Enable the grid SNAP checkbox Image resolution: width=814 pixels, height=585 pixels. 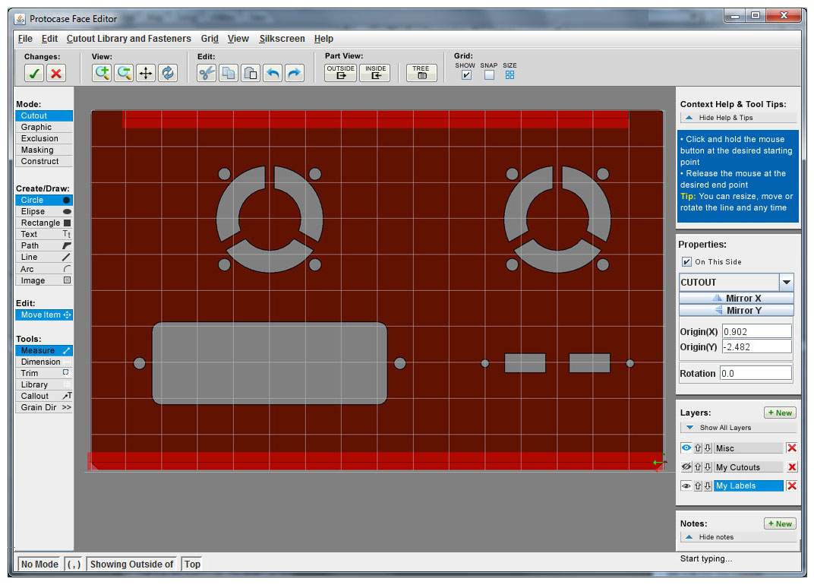click(487, 74)
